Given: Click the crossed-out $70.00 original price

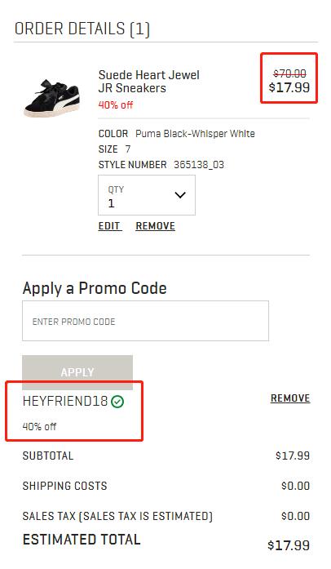Looking at the screenshot, I should (289, 74).
